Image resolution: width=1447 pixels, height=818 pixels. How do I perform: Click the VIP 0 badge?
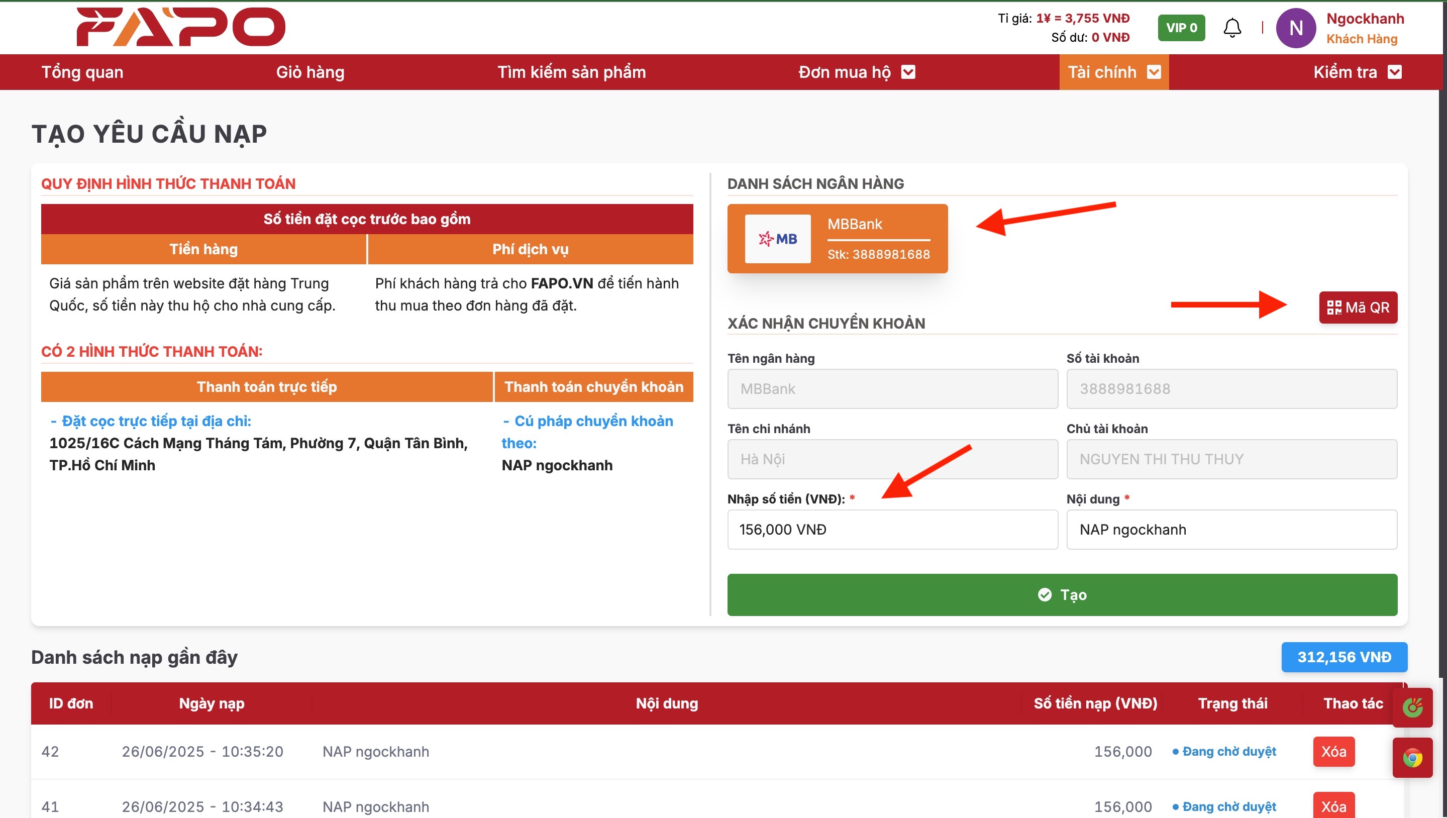click(x=1181, y=28)
